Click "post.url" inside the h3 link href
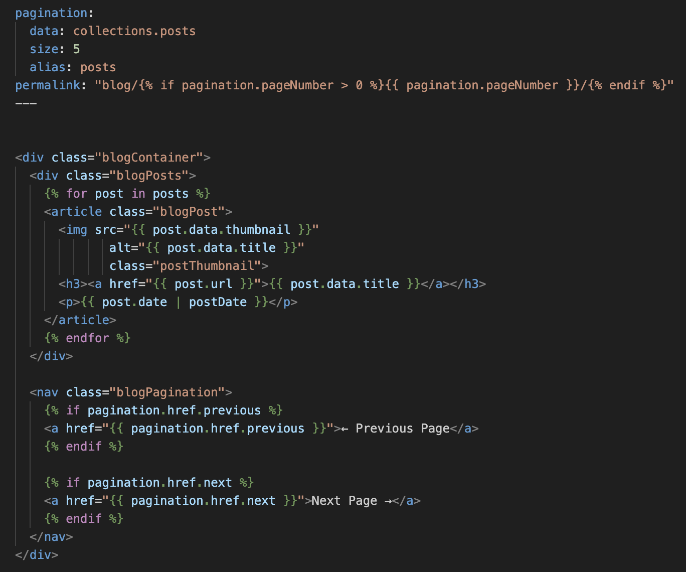Image resolution: width=686 pixels, height=572 pixels. coord(203,284)
